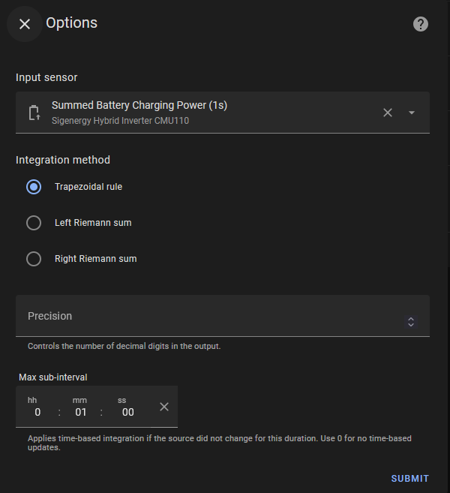Choose the Right Riemann sum option
Screen dimensions: 450x493
pos(34,259)
